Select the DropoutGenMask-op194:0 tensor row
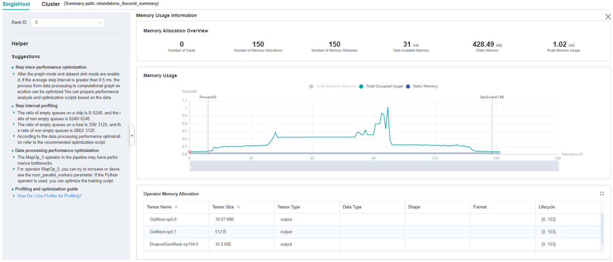 174,244
